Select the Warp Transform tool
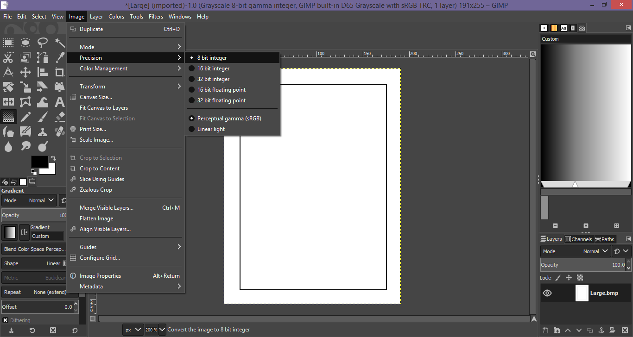 [43, 102]
